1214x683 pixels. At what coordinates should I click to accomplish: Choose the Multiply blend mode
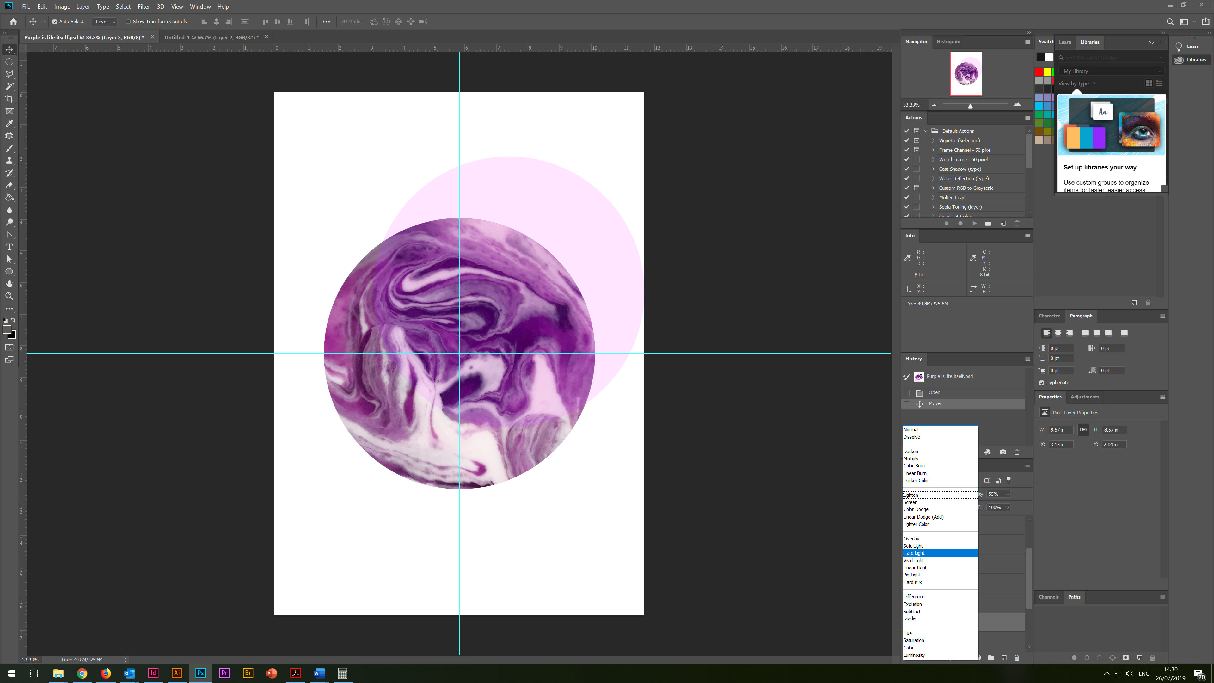911,458
